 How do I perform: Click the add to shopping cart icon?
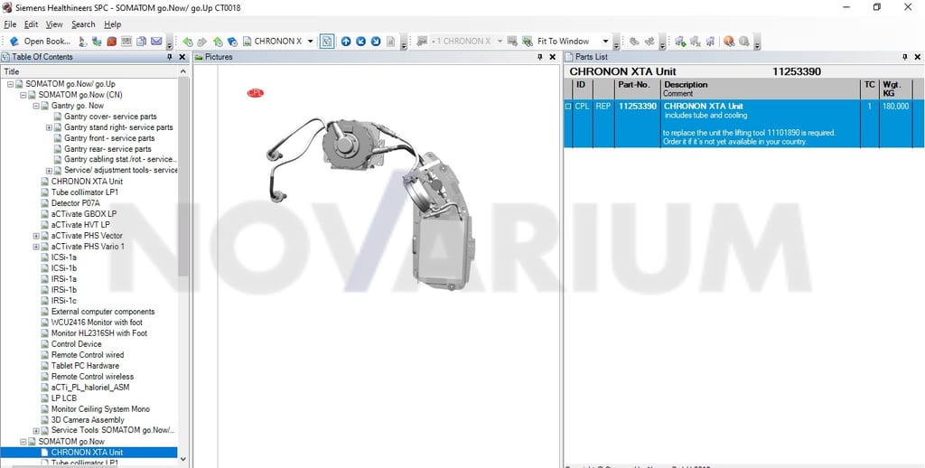click(x=680, y=42)
